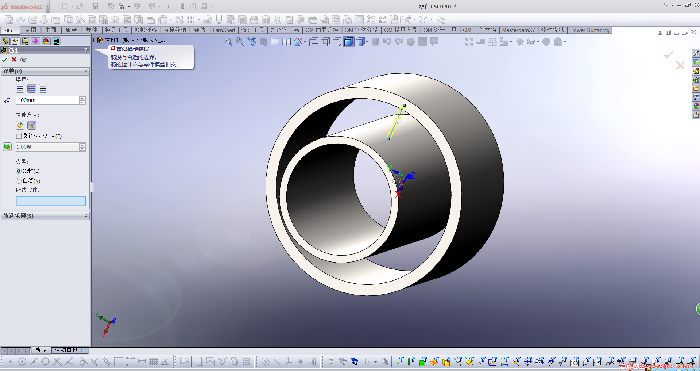Viewport: 700px width, 371px height.
Task: Select second-side thickness option
Action: [x=43, y=88]
